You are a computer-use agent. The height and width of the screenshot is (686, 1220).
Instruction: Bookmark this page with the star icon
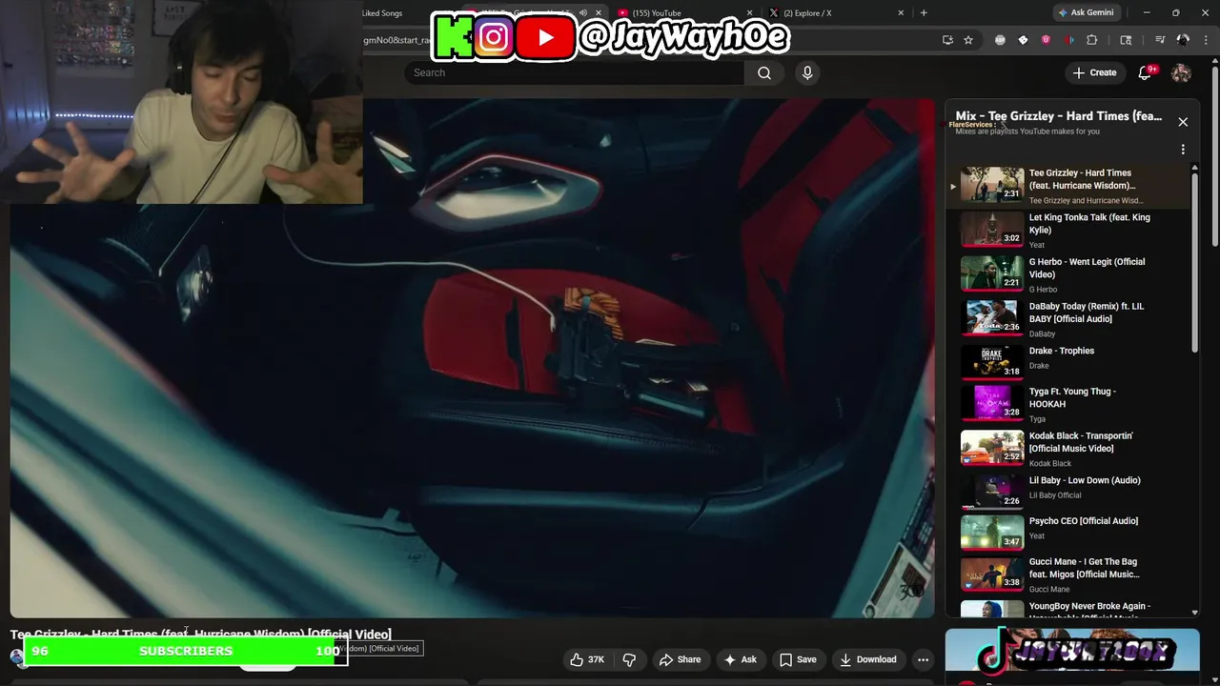point(968,40)
